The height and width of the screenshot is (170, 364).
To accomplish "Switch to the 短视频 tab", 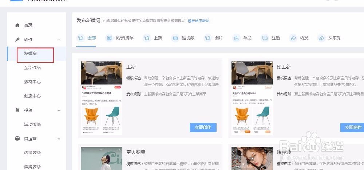I will [x=183, y=38].
